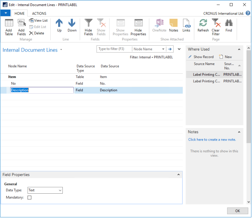
Task: Switch to the HOME ribbon tab
Action: coord(19,13)
